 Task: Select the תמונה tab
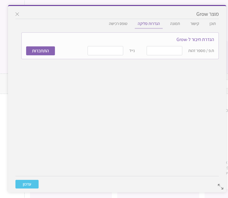[x=175, y=23]
